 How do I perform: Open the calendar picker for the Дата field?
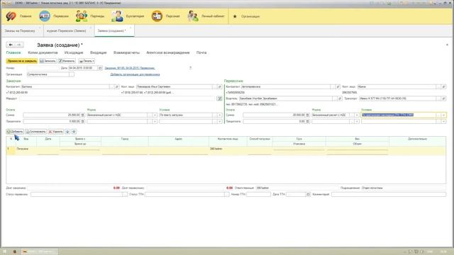[x=100, y=68]
